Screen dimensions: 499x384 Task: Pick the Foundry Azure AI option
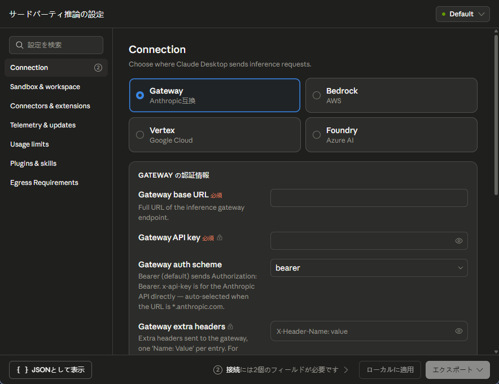click(391, 135)
